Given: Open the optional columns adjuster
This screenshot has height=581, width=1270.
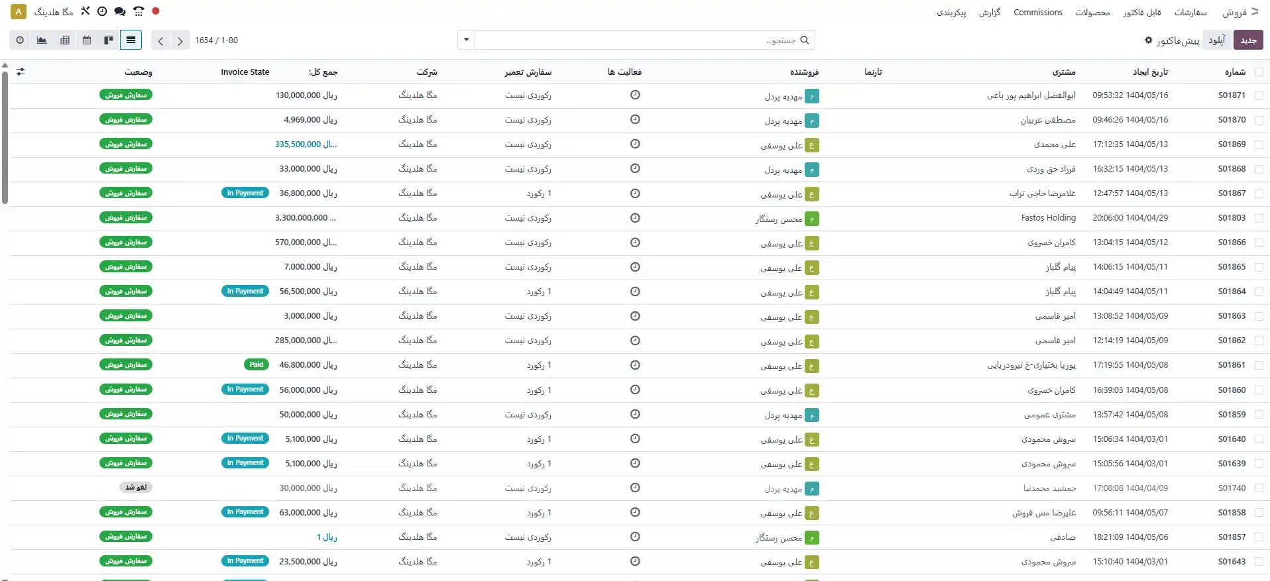Looking at the screenshot, I should [21, 72].
